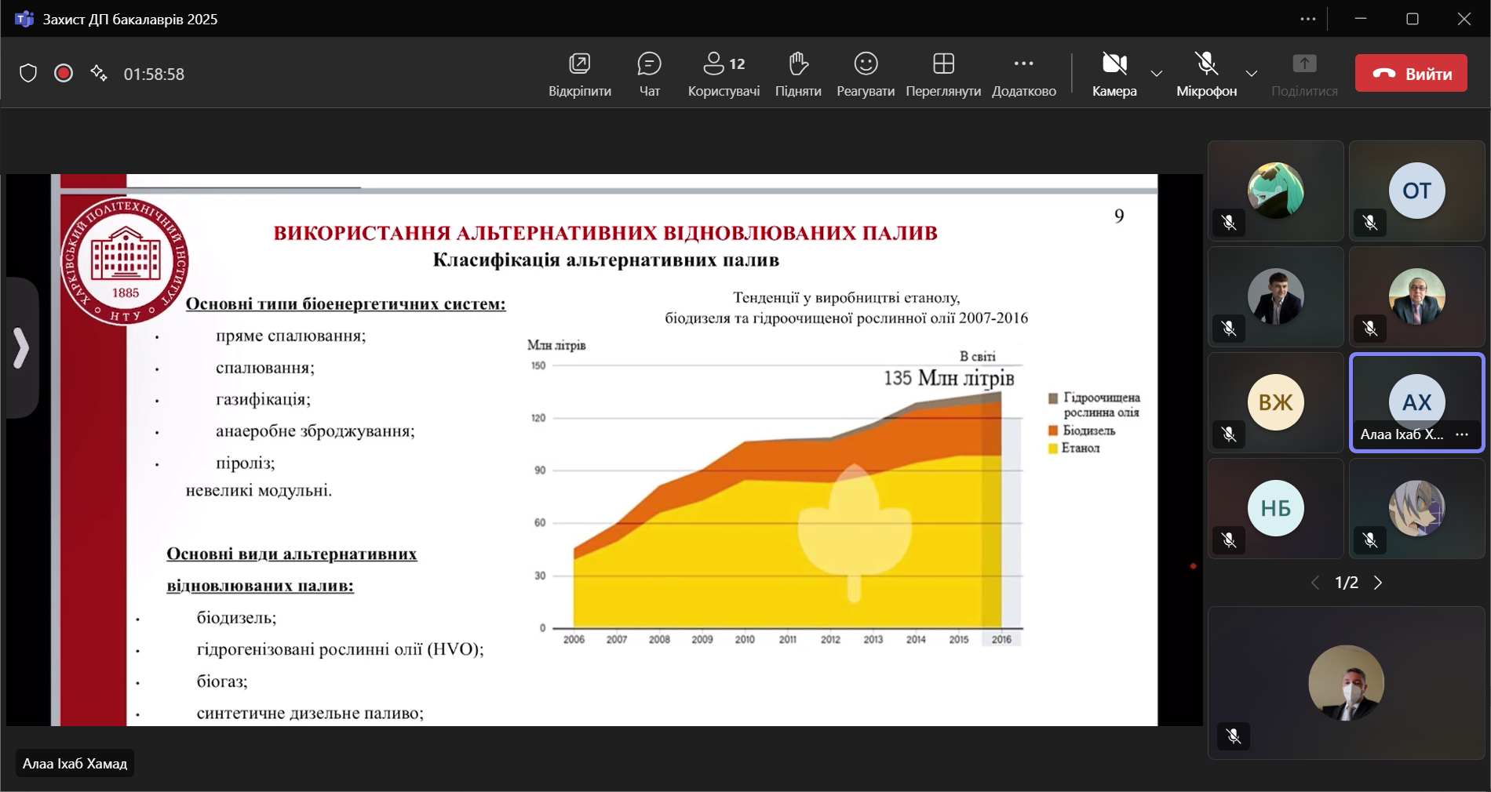Show the participants list (Користувачі)
1491x792 pixels.
[724, 74]
